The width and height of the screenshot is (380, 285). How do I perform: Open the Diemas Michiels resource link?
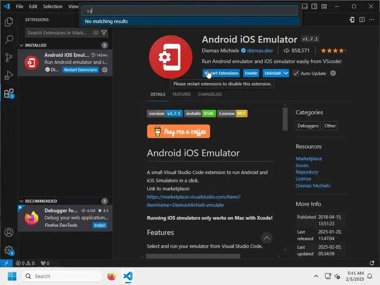point(313,186)
